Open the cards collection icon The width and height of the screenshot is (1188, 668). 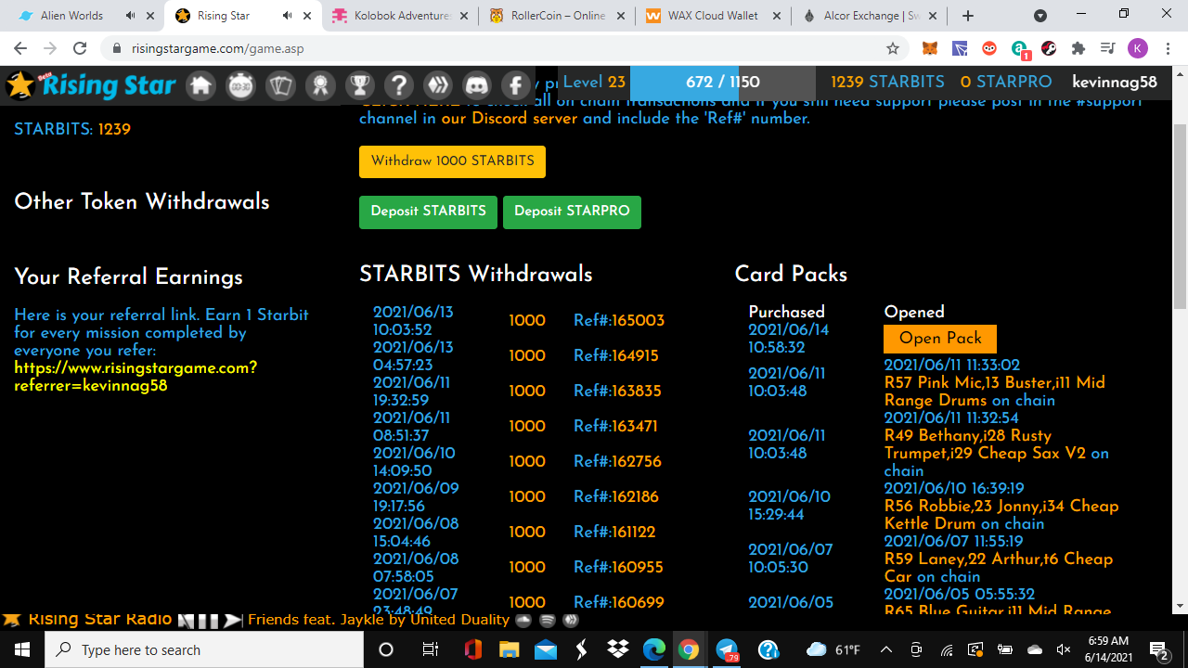[x=280, y=85]
